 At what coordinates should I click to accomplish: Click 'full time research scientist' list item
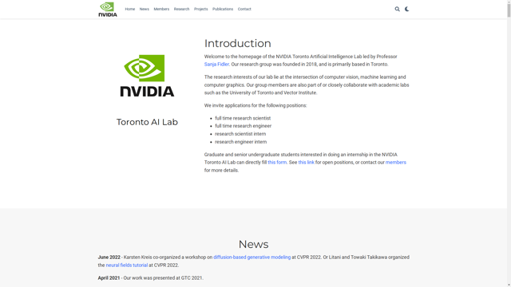243,118
